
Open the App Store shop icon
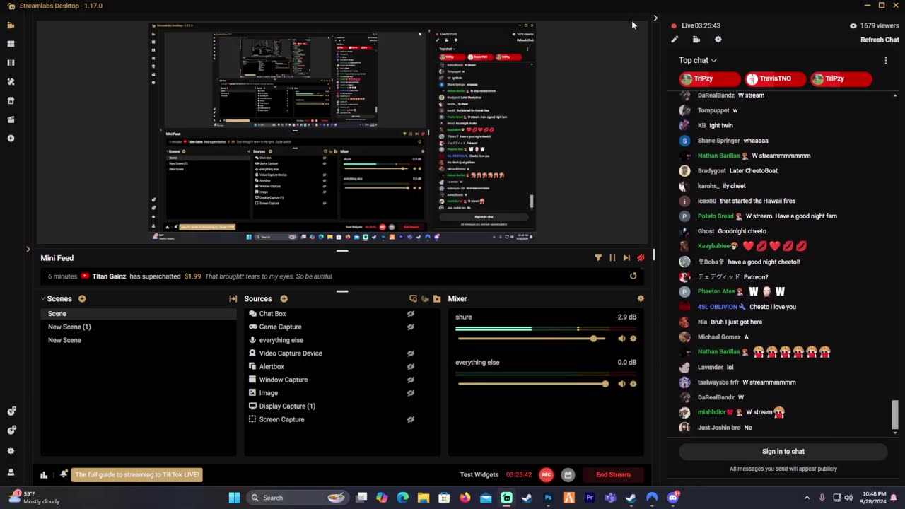coord(11,100)
